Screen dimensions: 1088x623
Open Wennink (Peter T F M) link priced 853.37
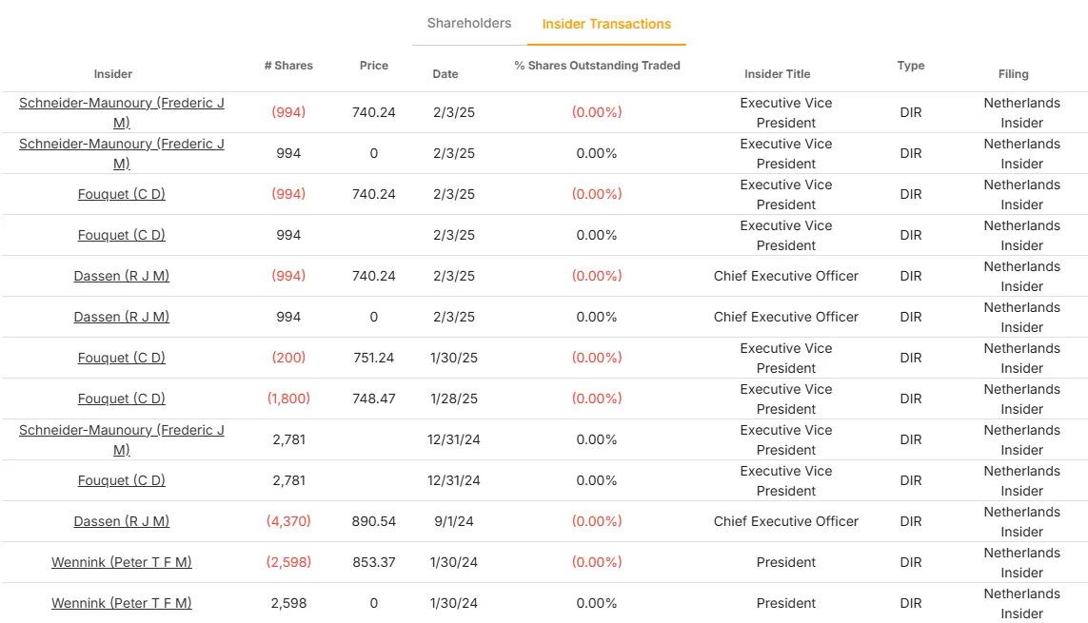click(122, 562)
